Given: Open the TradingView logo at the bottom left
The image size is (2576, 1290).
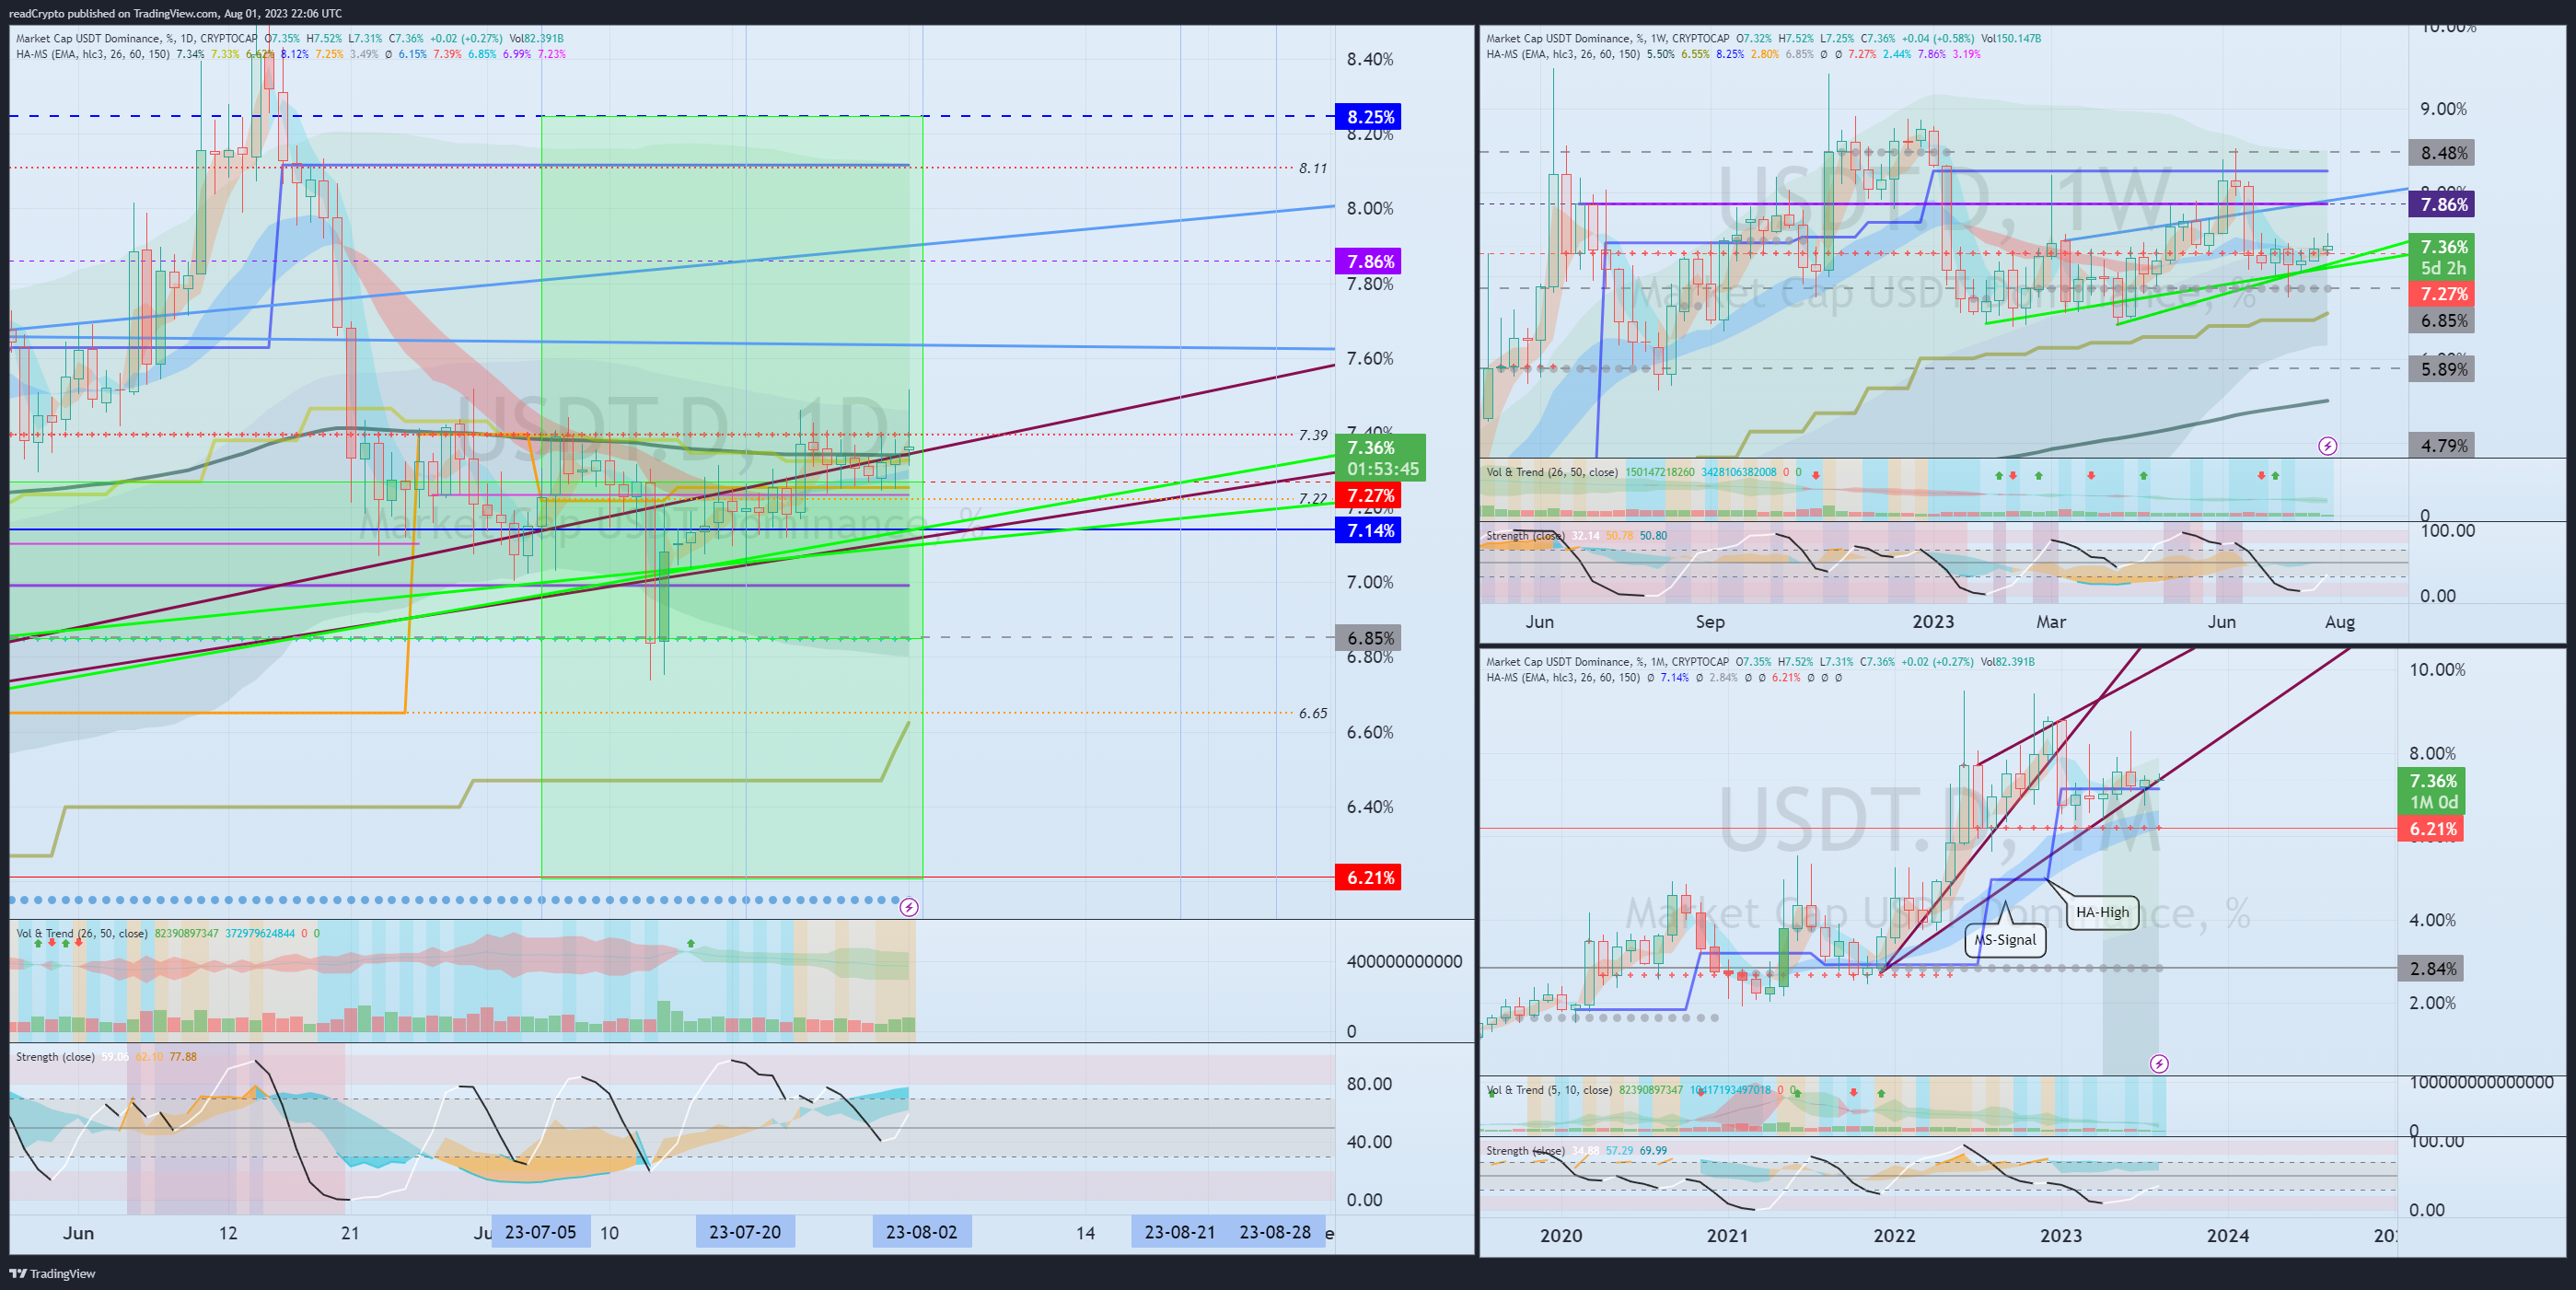Looking at the screenshot, I should tap(52, 1273).
